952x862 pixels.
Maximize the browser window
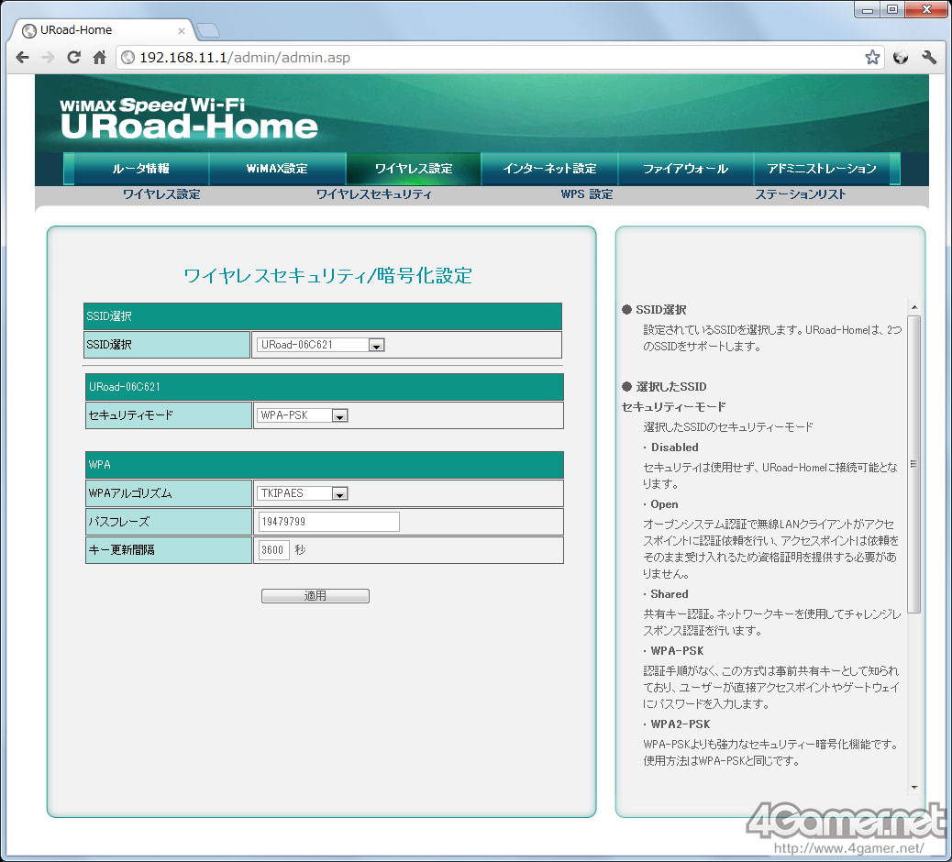891,9
